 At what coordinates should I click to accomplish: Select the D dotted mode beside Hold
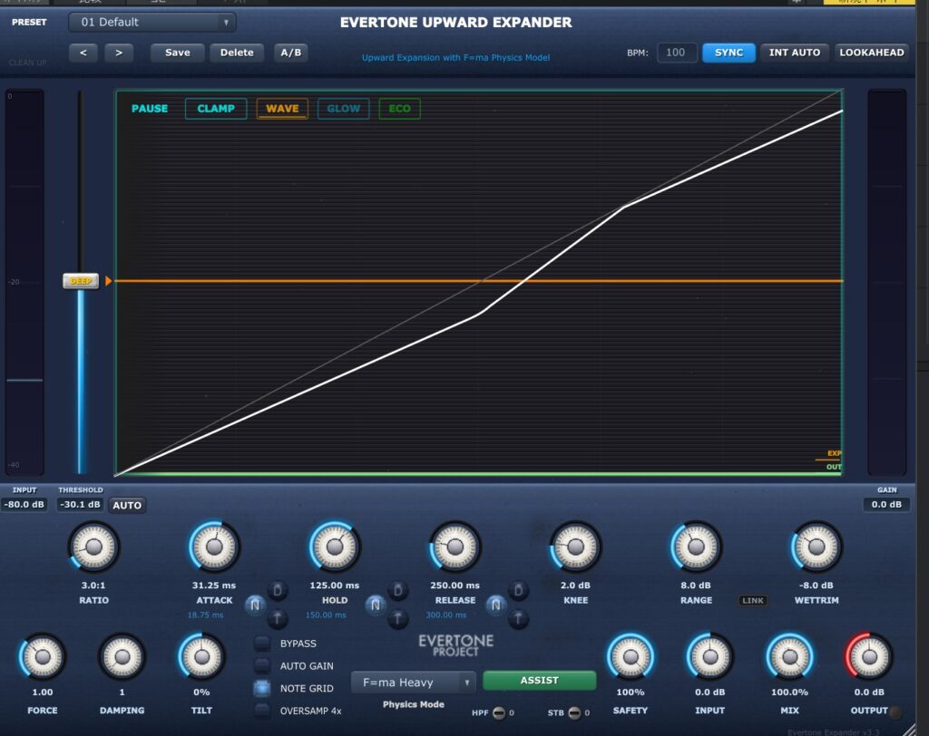tap(397, 591)
